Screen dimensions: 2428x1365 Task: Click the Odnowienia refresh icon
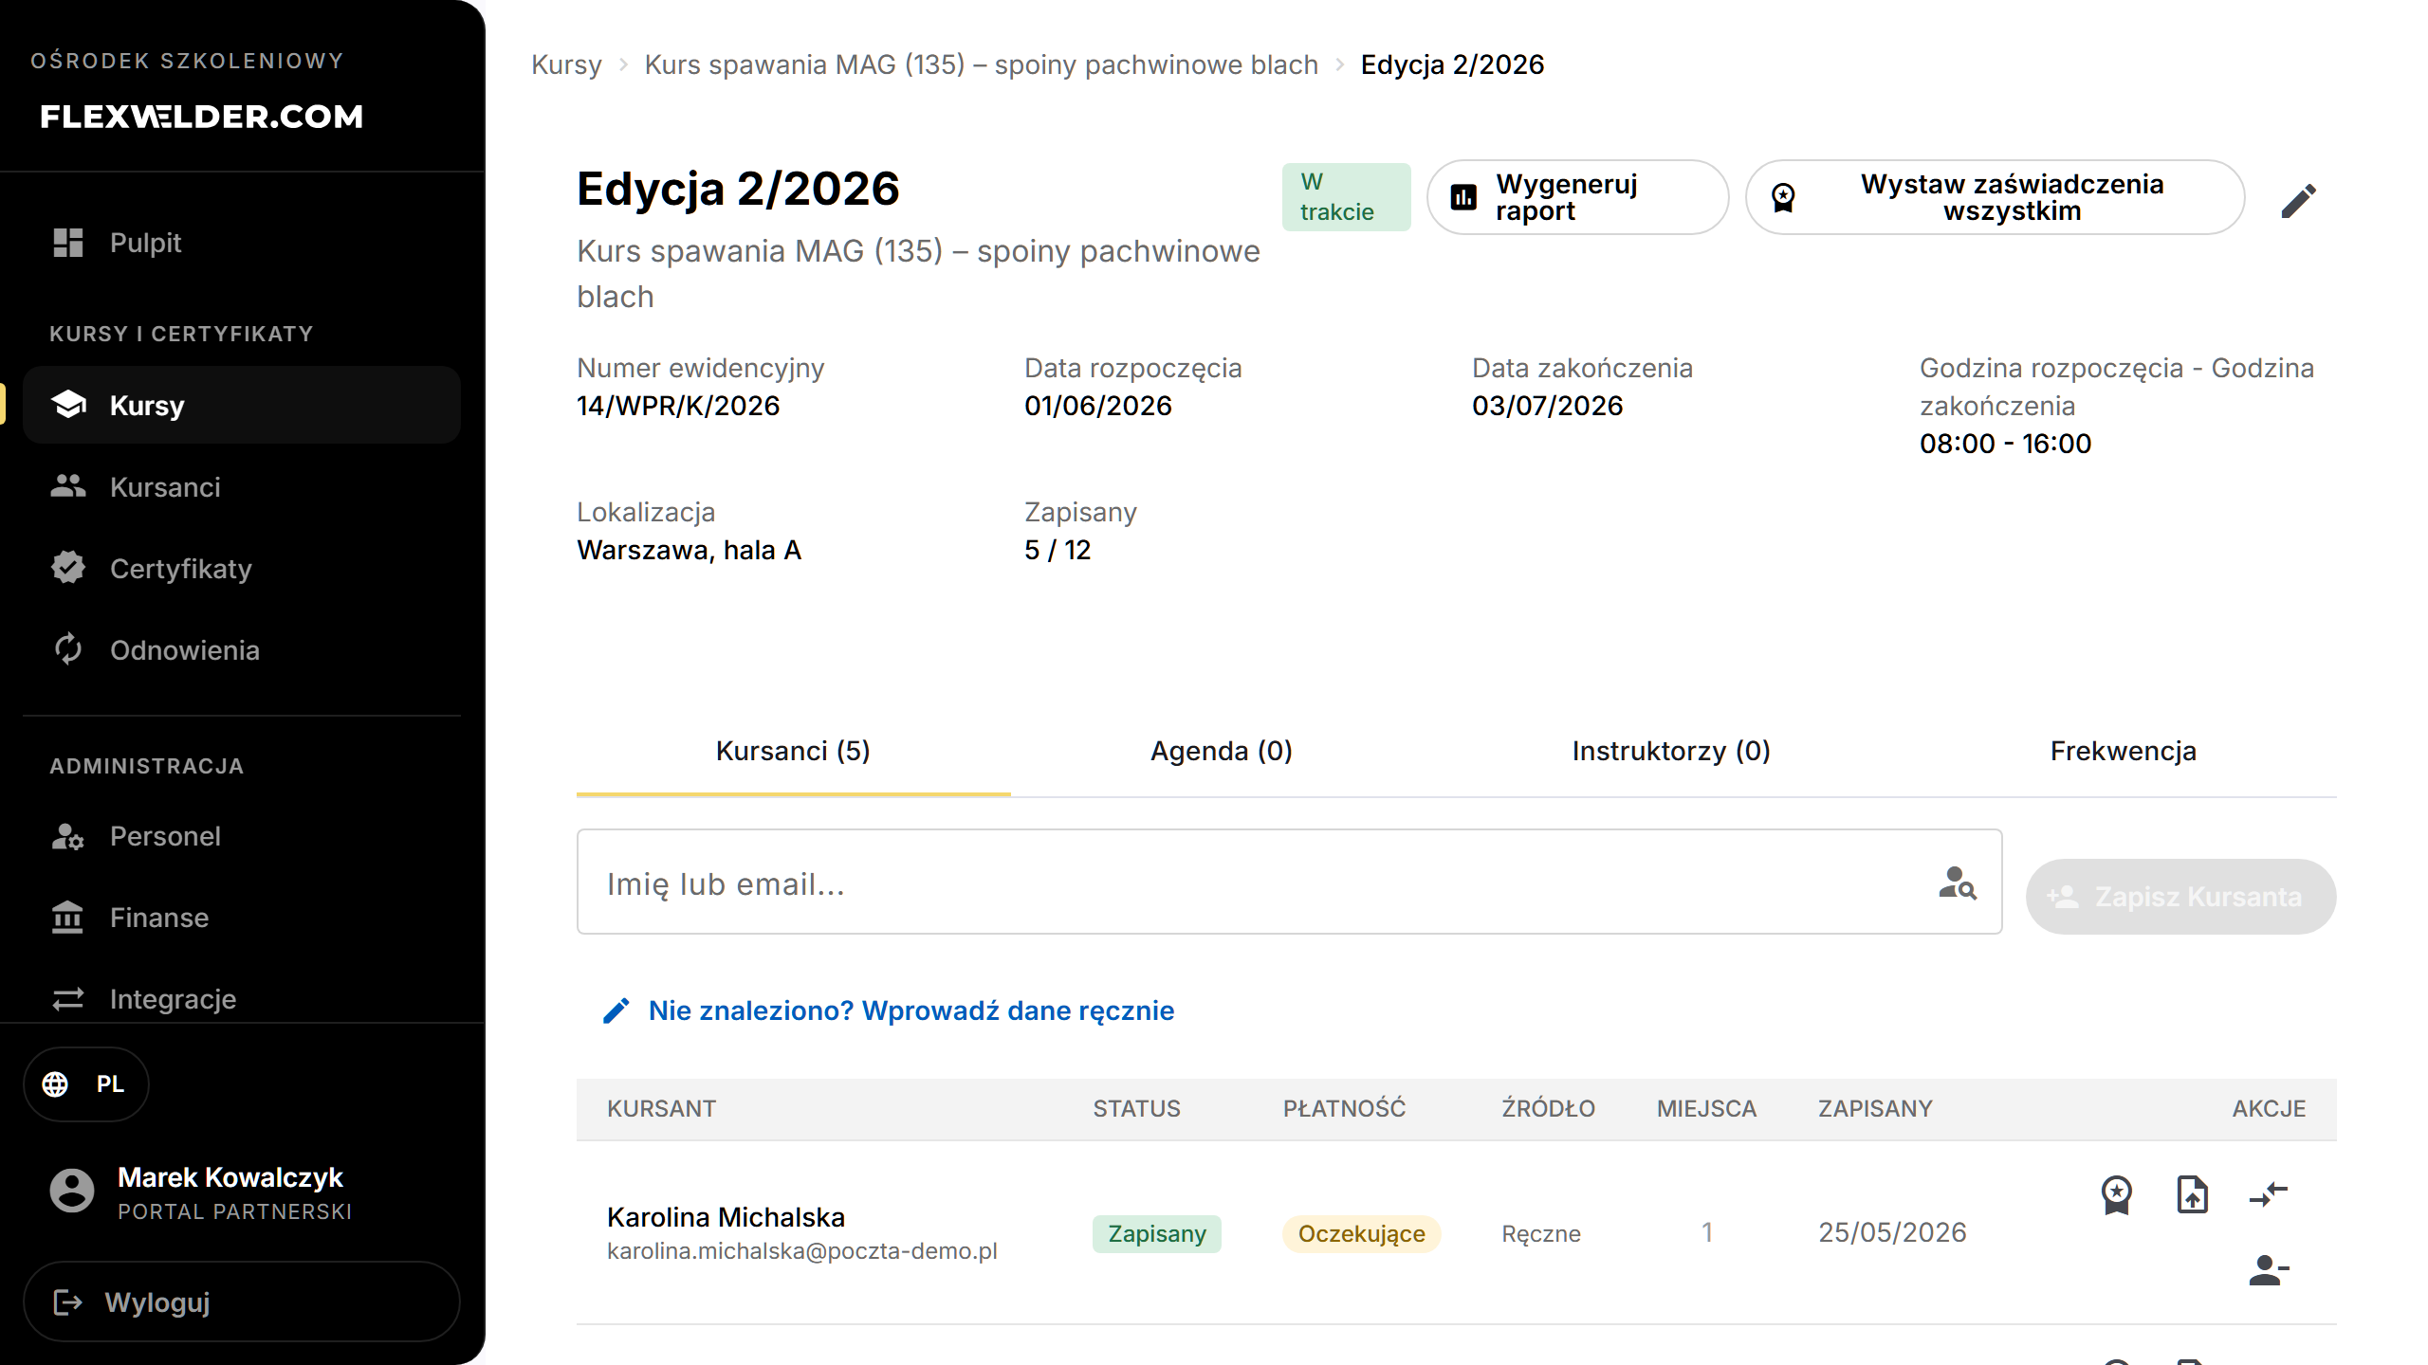point(68,649)
